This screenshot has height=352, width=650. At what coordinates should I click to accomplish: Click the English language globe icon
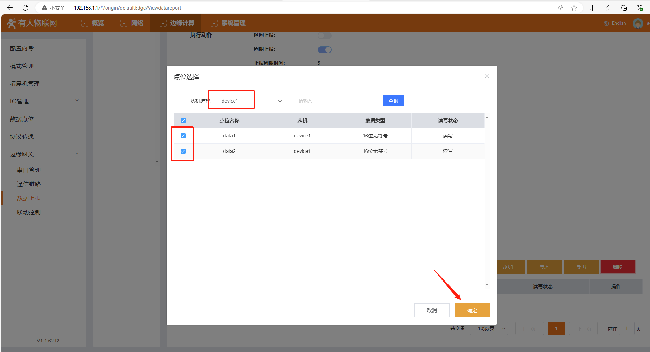point(607,23)
